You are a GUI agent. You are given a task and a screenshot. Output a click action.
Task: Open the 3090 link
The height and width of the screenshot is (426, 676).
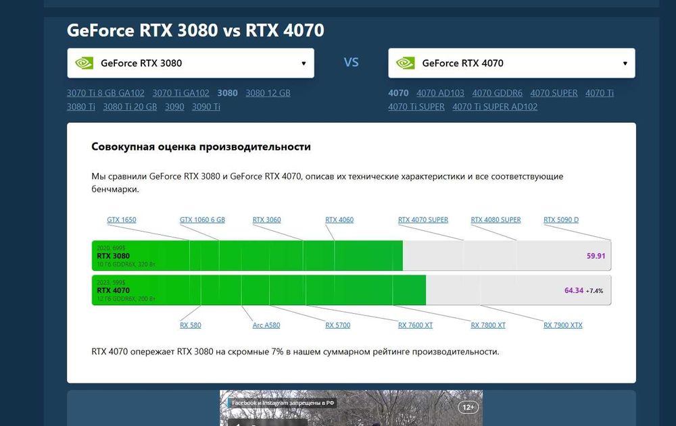click(x=174, y=107)
